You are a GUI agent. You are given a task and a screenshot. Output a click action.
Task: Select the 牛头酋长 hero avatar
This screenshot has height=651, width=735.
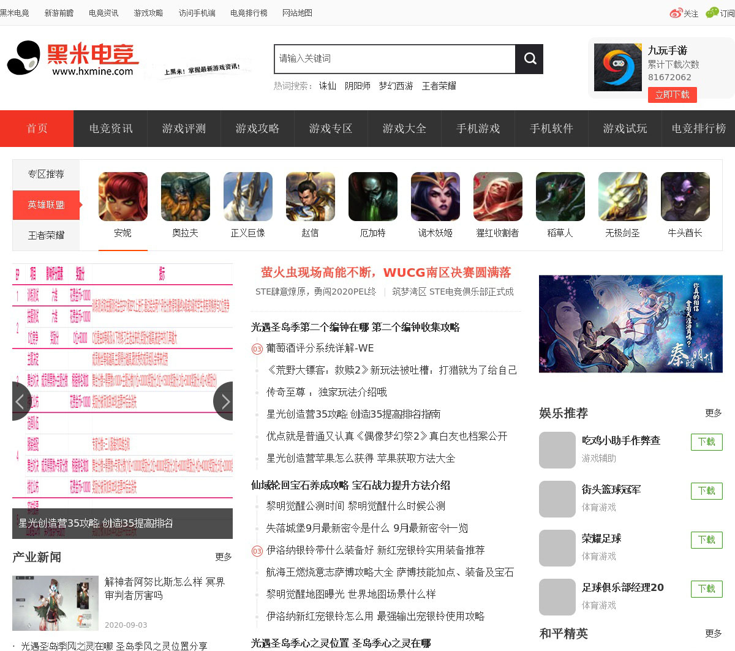coord(685,197)
